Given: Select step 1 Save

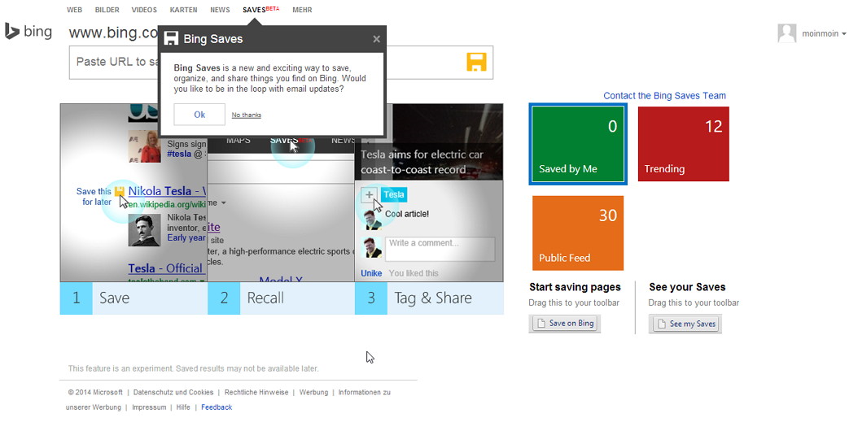Looking at the screenshot, I should [133, 298].
